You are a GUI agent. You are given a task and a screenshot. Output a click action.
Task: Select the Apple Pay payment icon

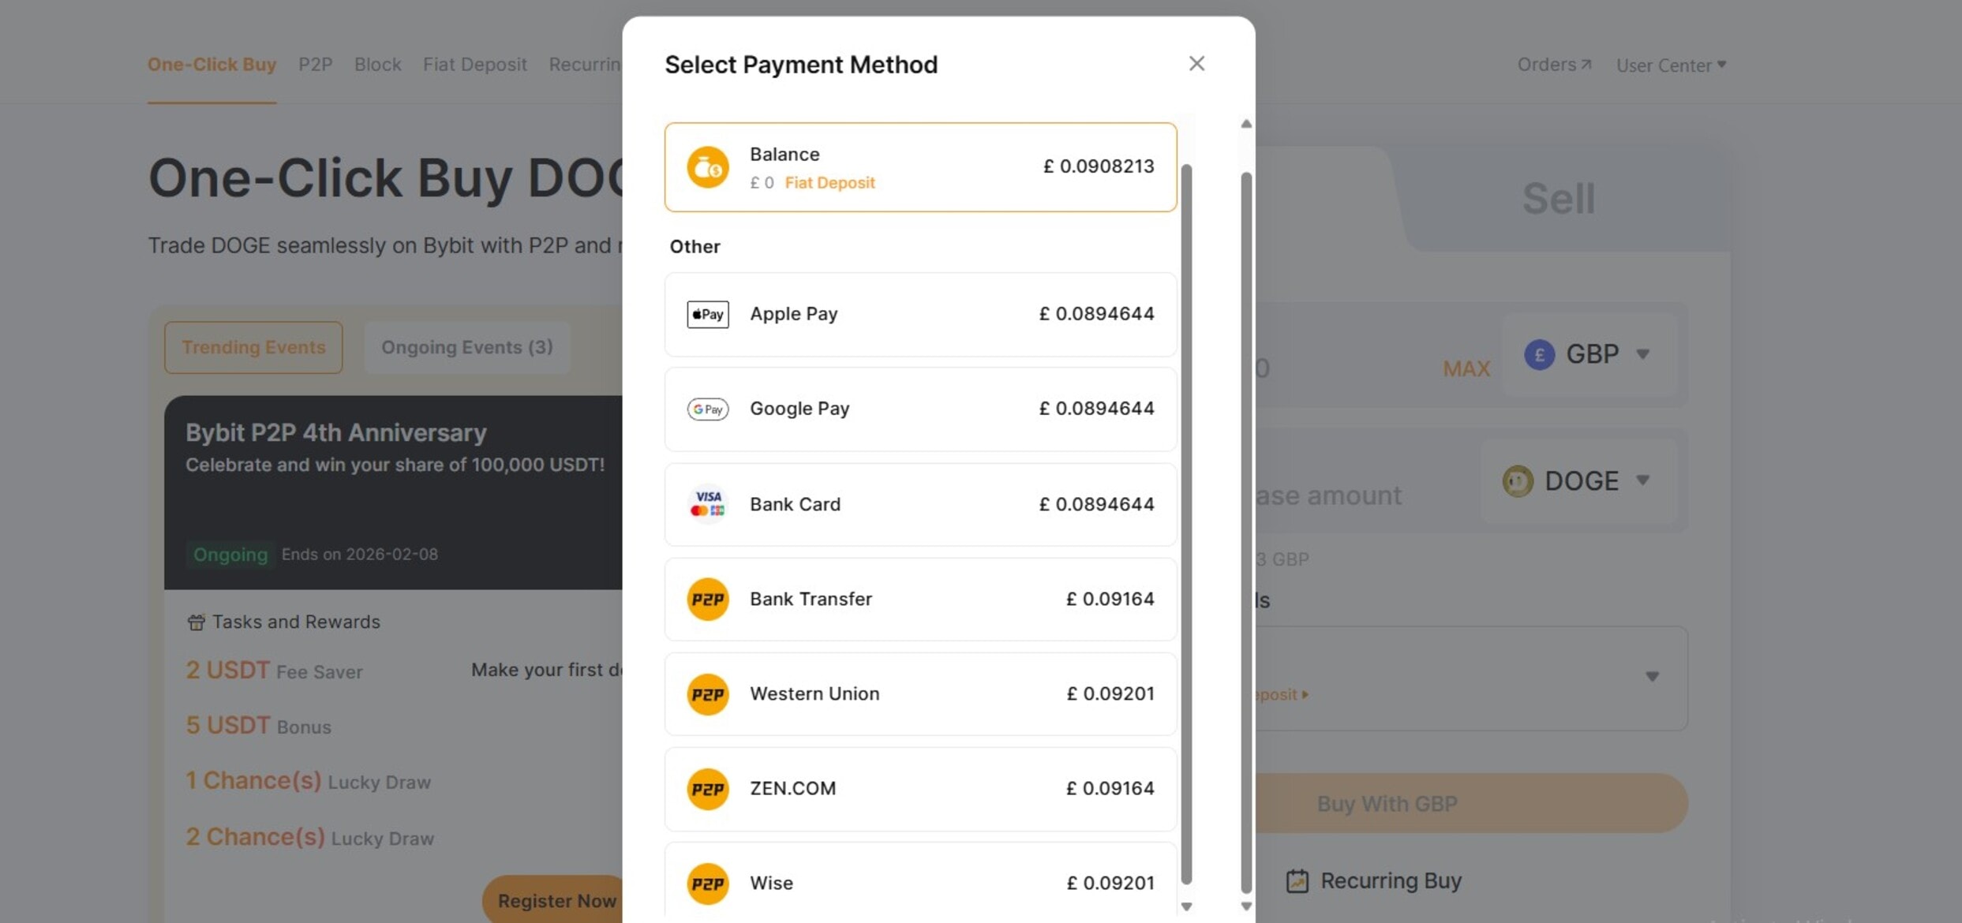(707, 313)
